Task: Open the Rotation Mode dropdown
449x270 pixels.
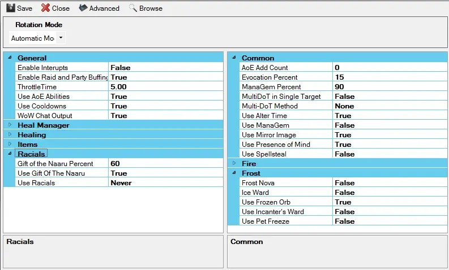Action: tap(61, 38)
